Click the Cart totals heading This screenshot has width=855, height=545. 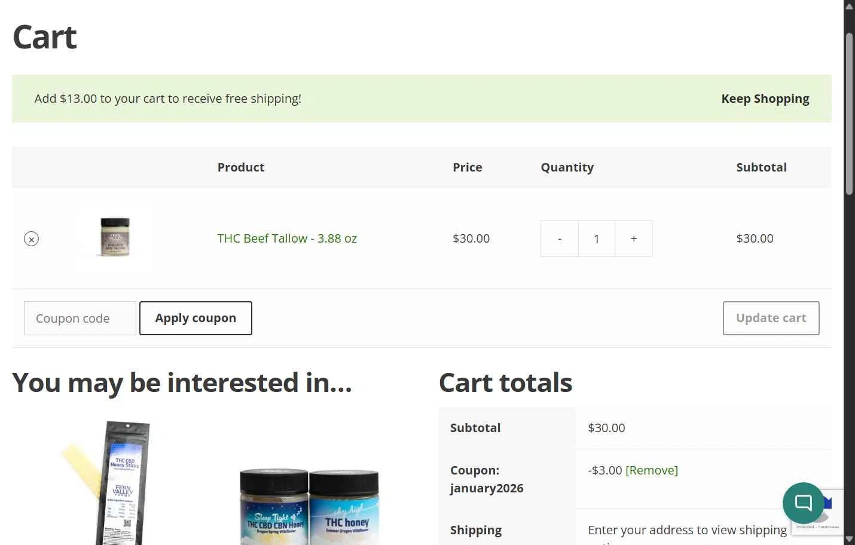pos(506,382)
